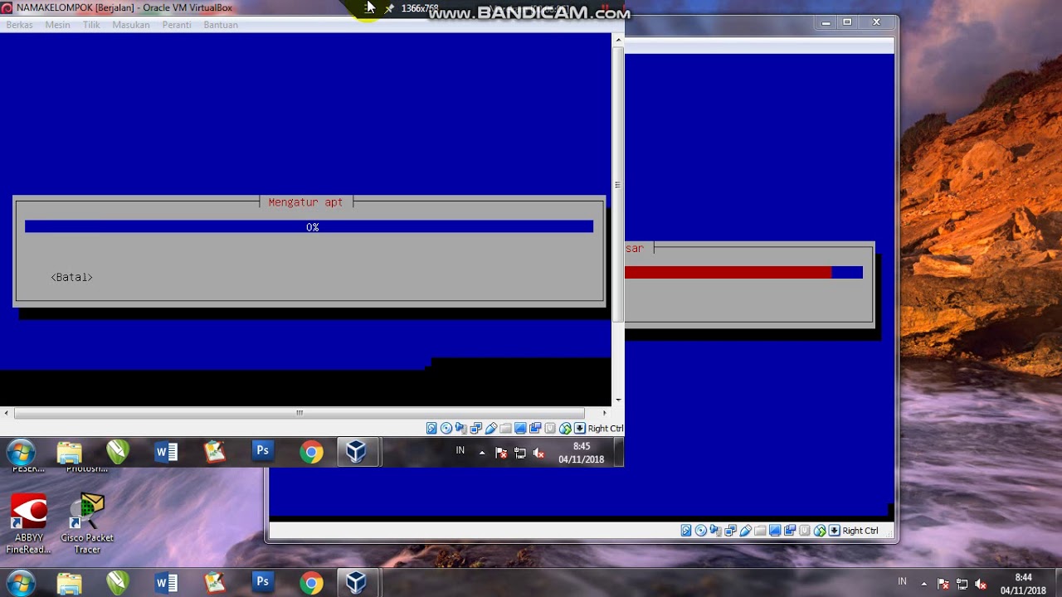Click Word icon on the upper taskbar
Viewport: 1062px width, 597px height.
click(x=166, y=452)
